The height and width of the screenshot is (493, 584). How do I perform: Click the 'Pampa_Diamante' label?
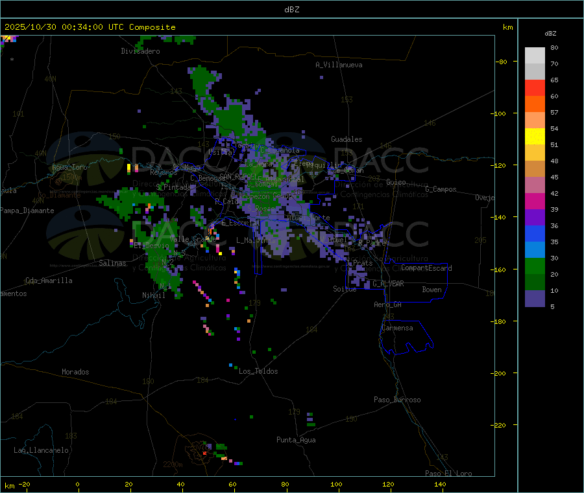click(27, 211)
